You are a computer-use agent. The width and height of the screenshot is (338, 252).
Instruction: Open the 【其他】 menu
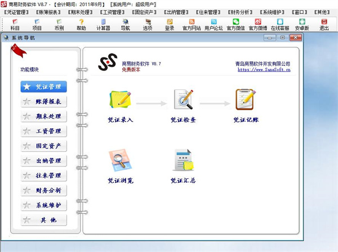pyautogui.click(x=322, y=12)
